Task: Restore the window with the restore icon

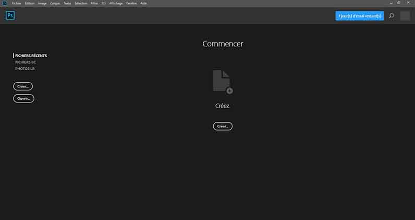Action: coord(398,3)
